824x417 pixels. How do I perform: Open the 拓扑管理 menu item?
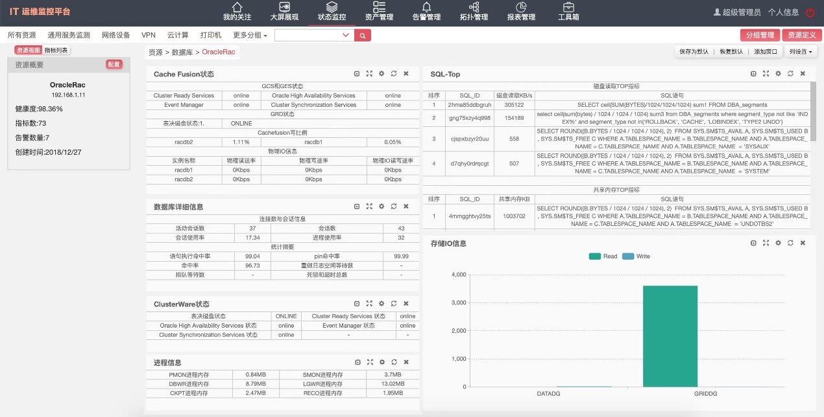[474, 12]
